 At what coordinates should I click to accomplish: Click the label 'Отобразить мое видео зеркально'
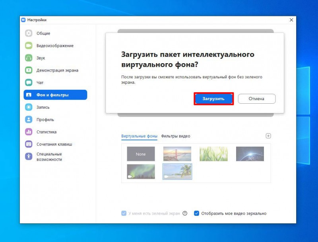[x=234, y=213]
